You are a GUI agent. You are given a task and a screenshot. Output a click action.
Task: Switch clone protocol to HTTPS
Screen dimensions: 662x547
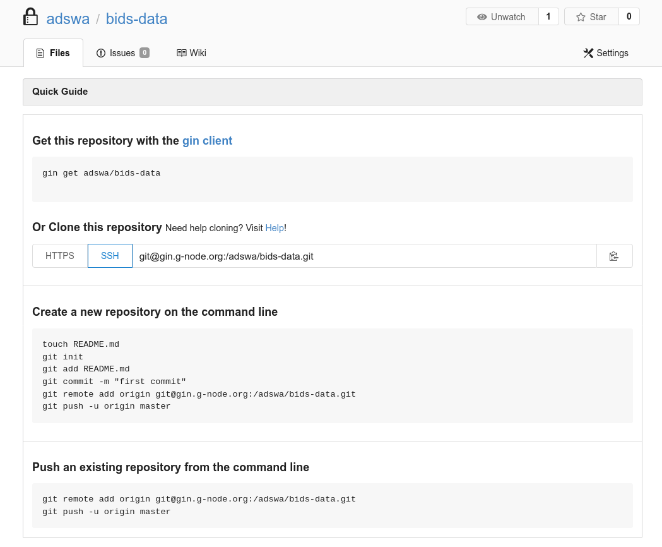[60, 256]
